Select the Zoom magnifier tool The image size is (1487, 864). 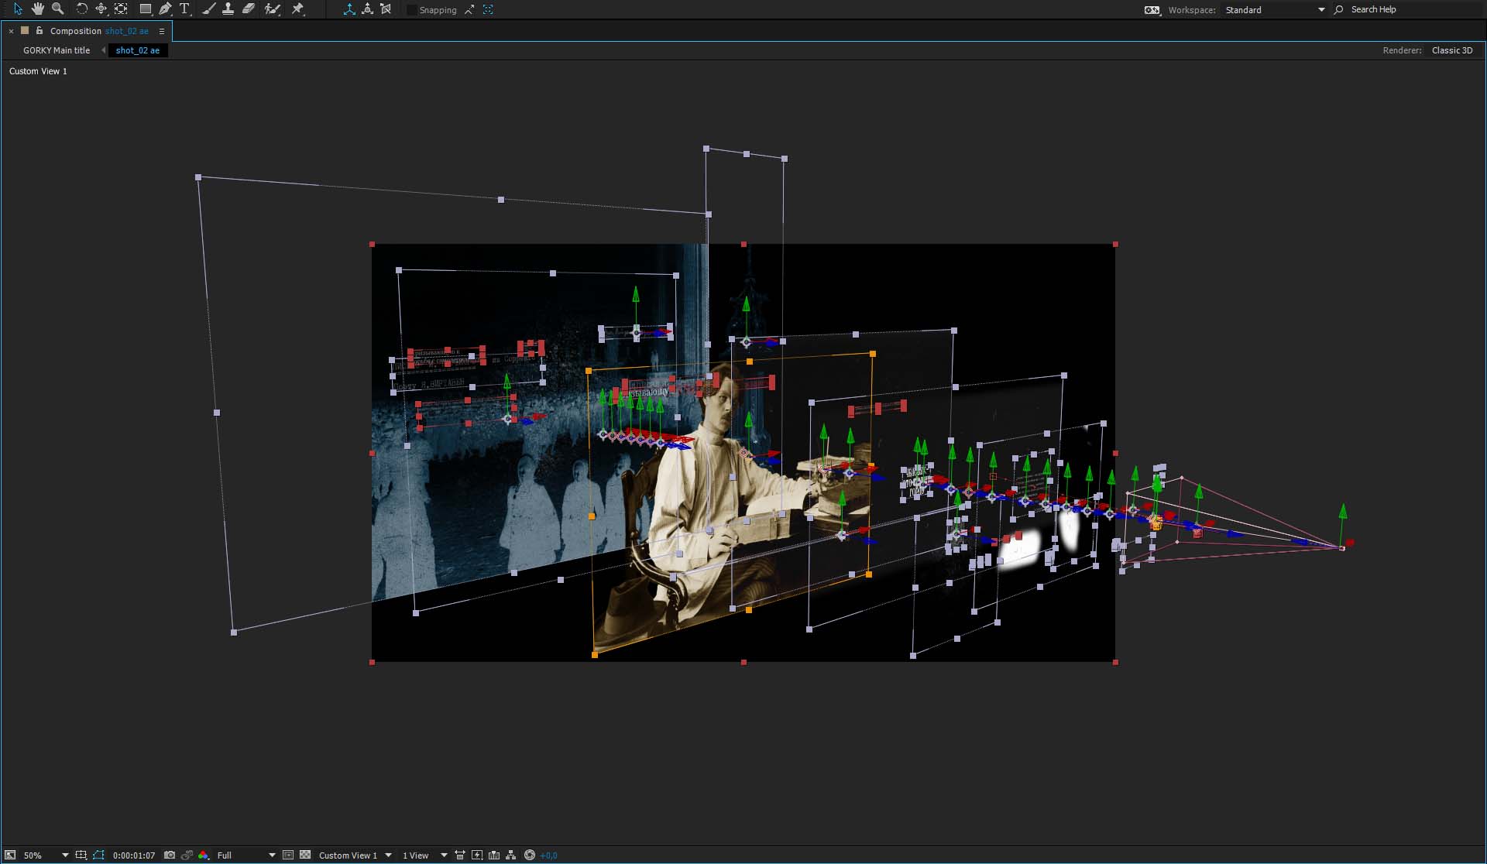57,9
